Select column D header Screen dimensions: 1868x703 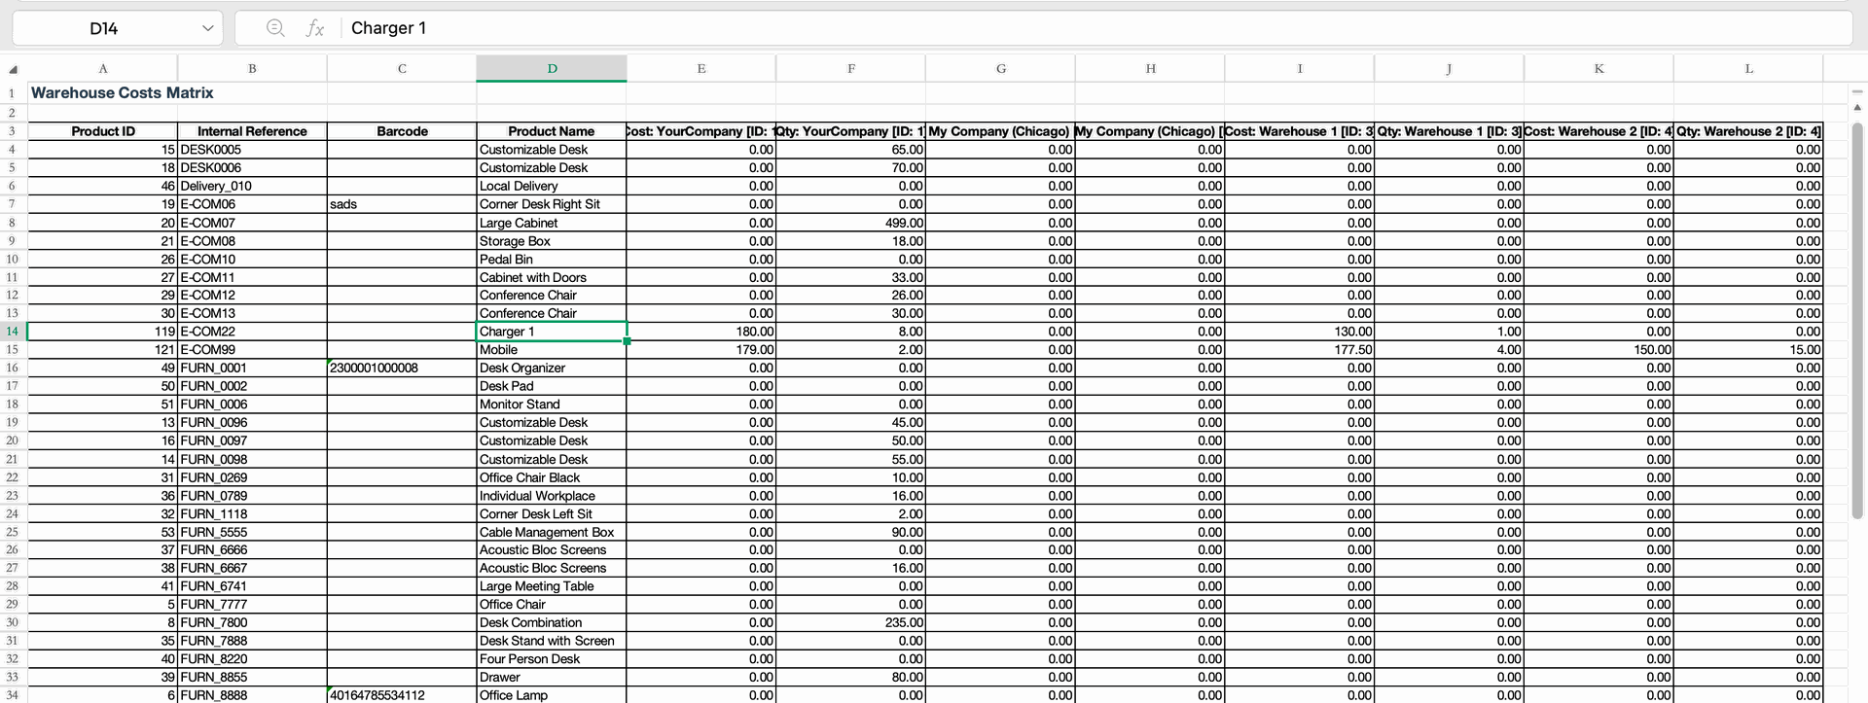click(x=552, y=68)
